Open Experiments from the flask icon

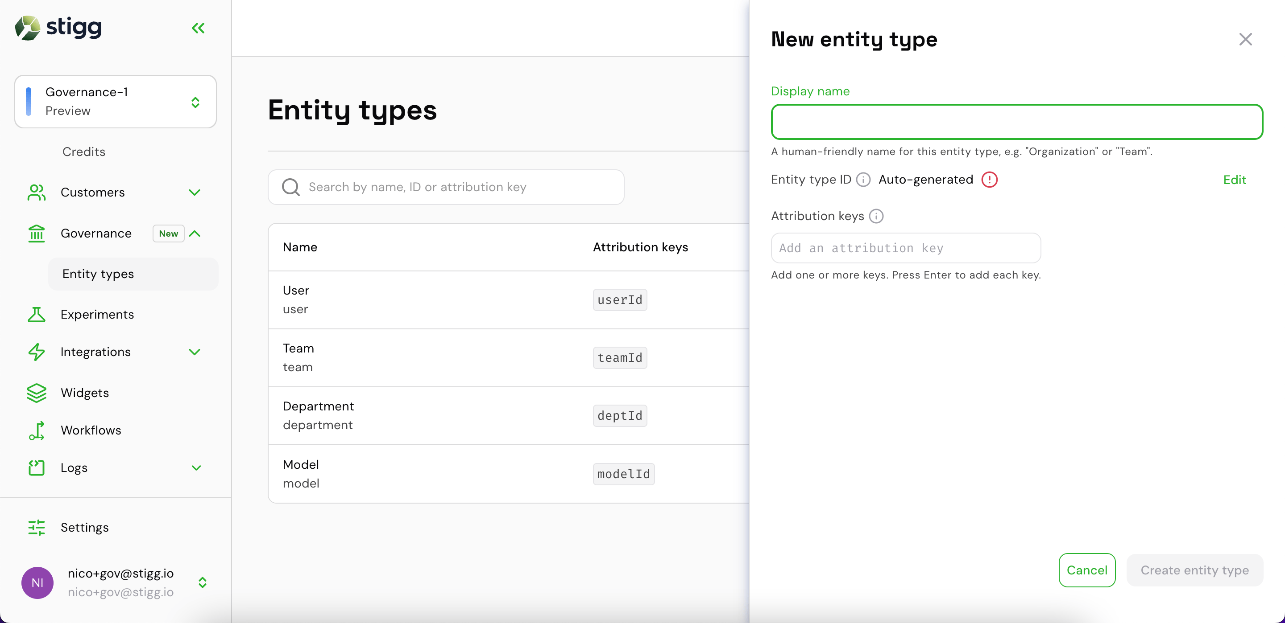[37, 315]
